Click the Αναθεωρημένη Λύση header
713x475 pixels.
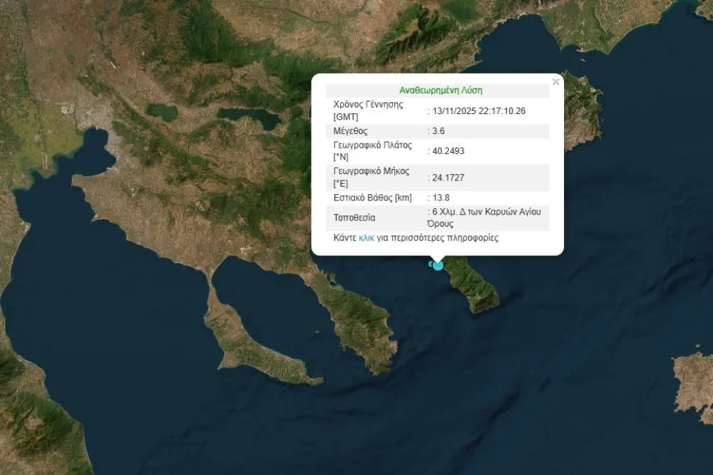click(441, 91)
